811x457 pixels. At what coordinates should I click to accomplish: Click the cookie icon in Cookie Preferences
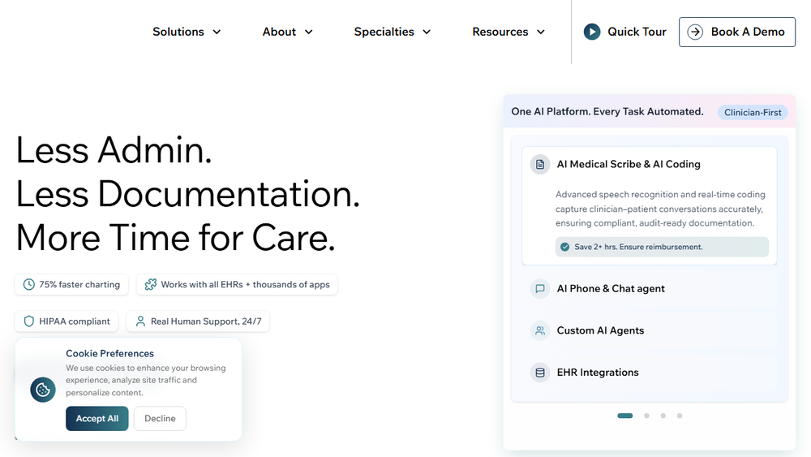tap(43, 390)
